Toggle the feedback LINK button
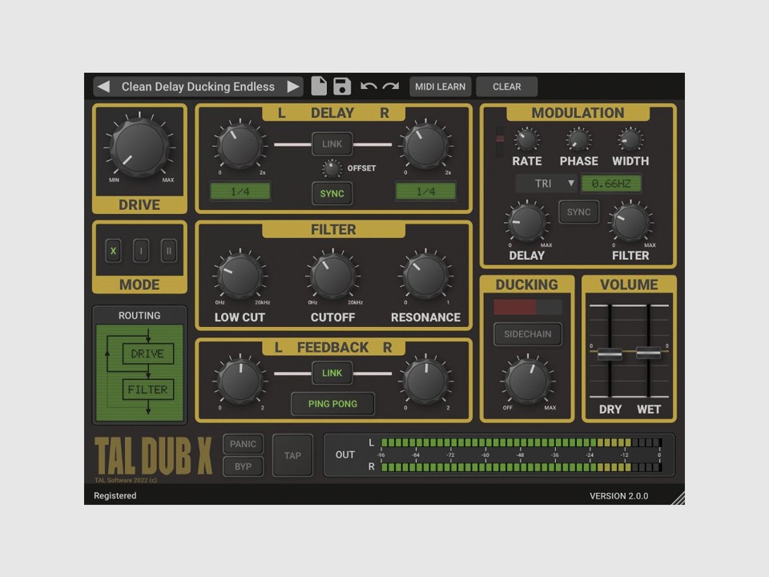Screen dimensions: 769x577 [x=332, y=373]
